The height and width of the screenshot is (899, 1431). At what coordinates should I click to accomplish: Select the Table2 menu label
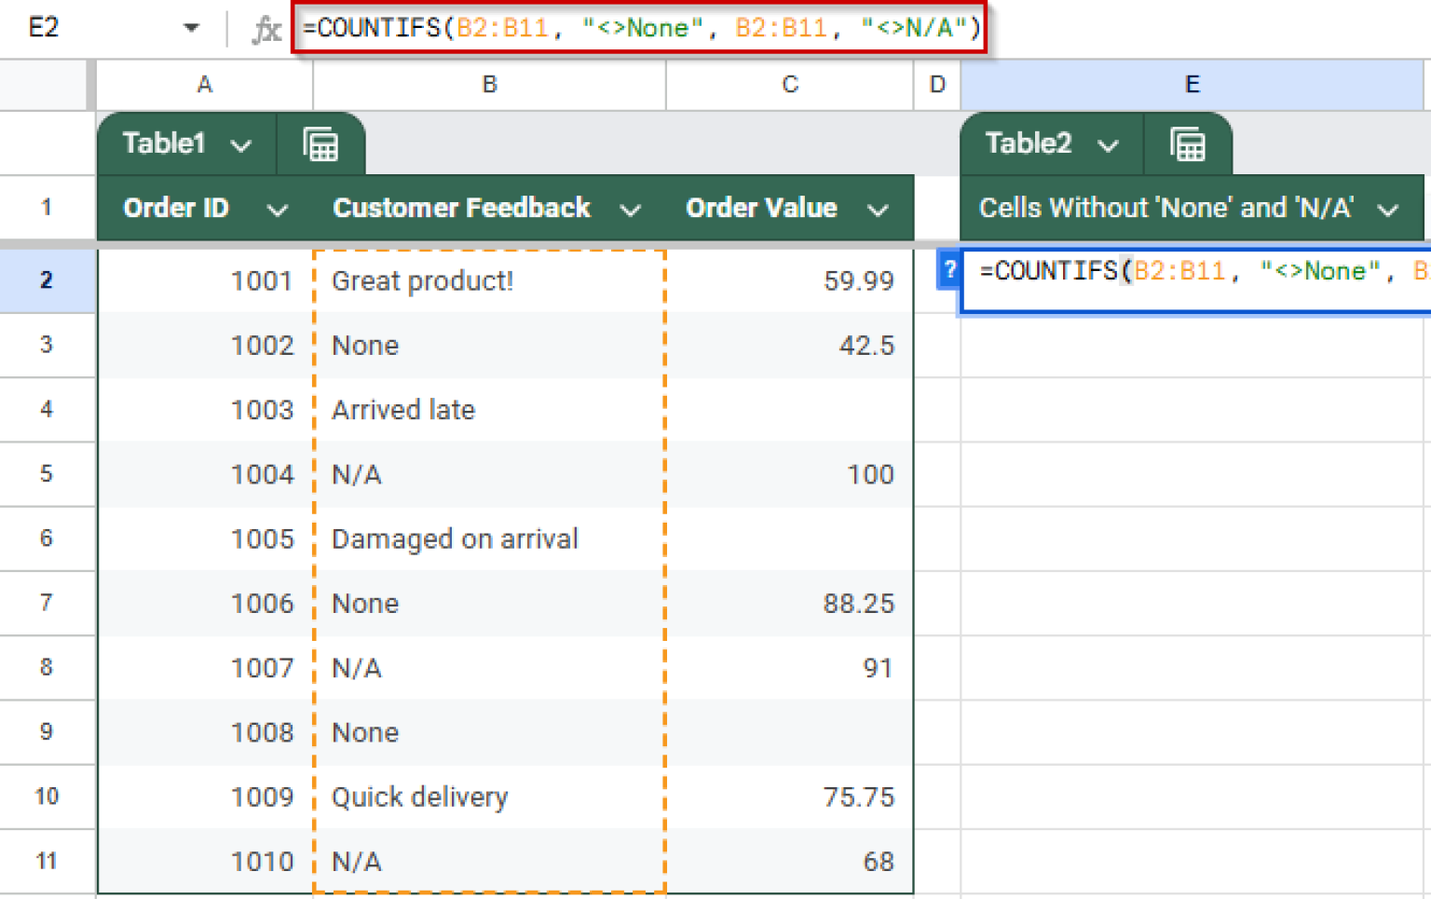pyautogui.click(x=1029, y=143)
